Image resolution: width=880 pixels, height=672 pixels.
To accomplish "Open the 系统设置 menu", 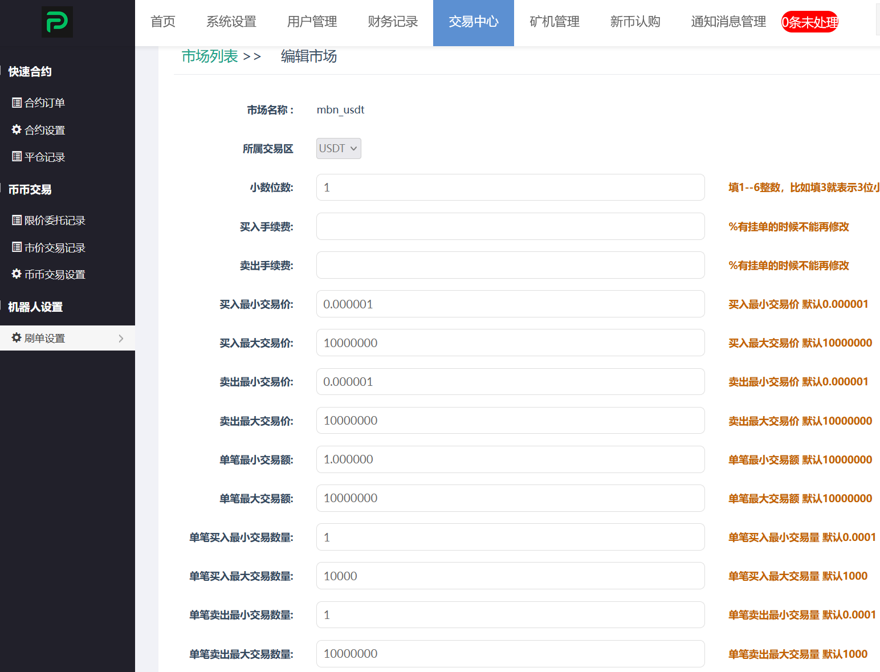I will click(231, 22).
